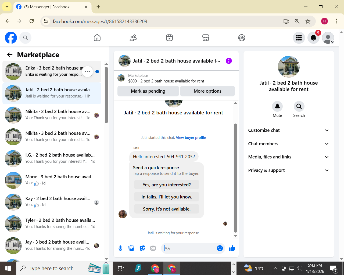The width and height of the screenshot is (344, 275).
Task: Click the $800 listing title in chat header
Action: pyautogui.click(x=166, y=81)
